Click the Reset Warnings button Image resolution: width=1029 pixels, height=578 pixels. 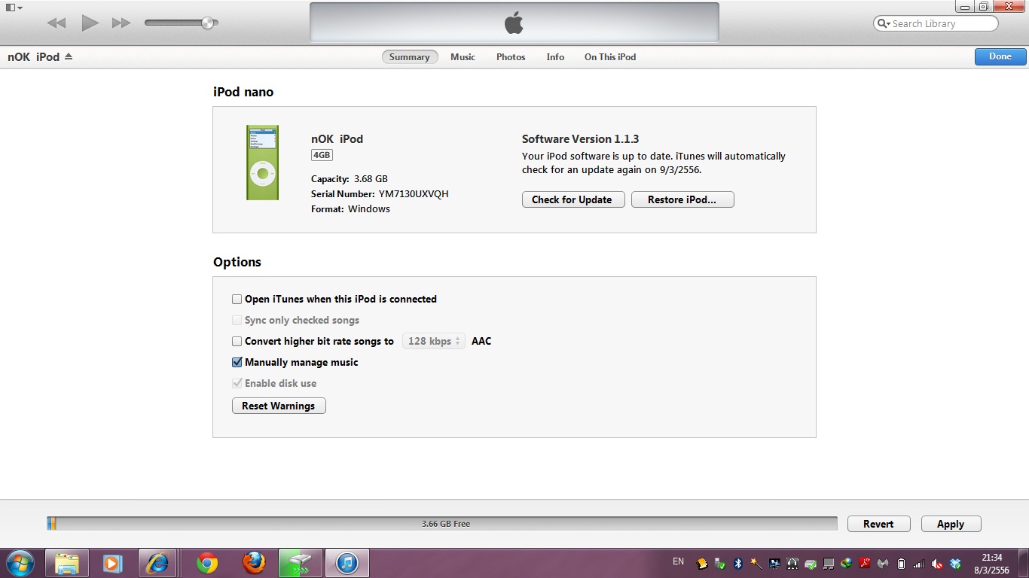pos(279,406)
